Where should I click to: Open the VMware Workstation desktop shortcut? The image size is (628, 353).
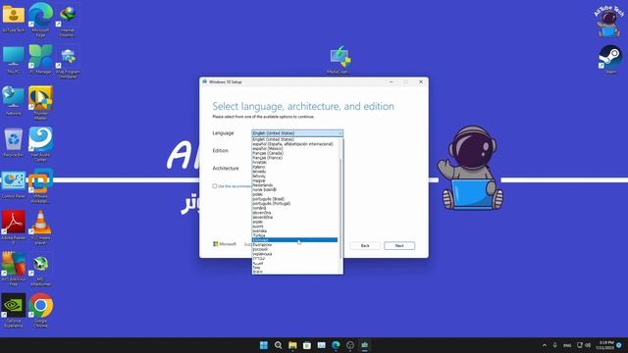click(x=40, y=186)
